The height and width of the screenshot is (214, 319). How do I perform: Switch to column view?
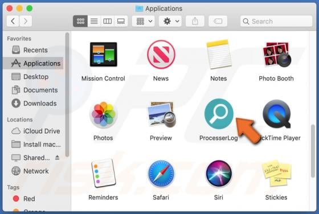click(x=108, y=21)
